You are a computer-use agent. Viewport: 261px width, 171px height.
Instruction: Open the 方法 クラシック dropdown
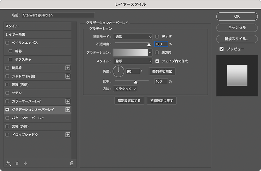click(x=126, y=89)
